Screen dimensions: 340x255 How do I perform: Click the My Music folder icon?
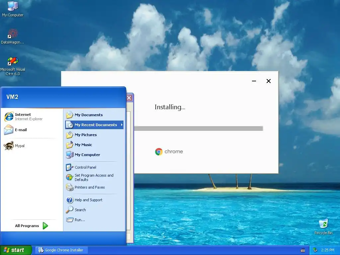click(x=70, y=145)
